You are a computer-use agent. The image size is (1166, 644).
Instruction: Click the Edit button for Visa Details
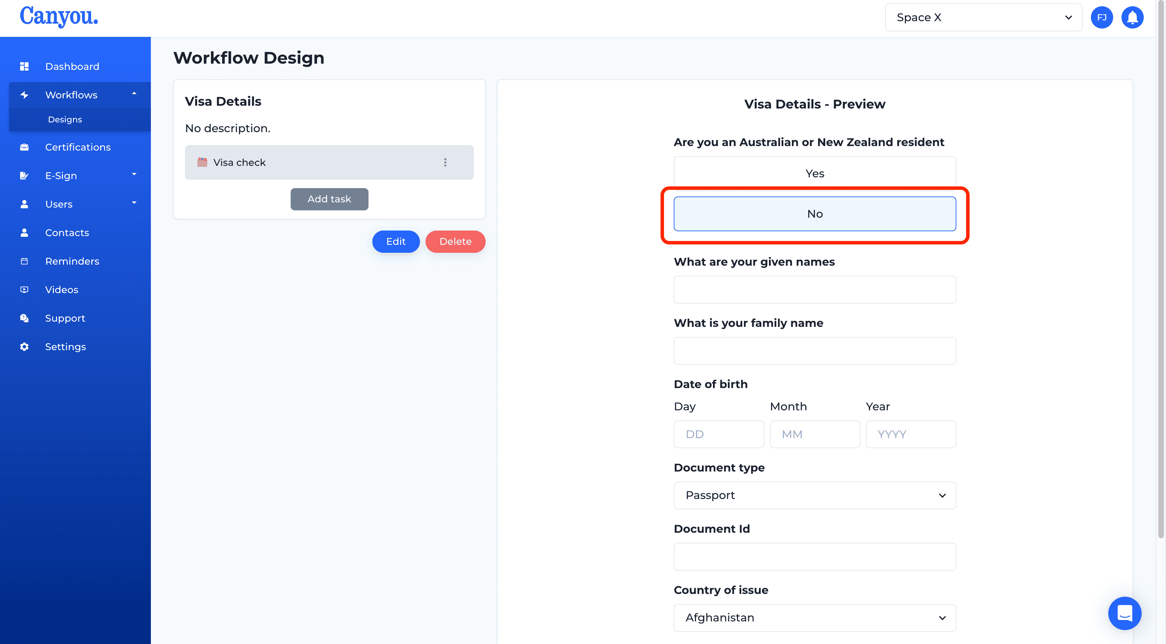[396, 241]
